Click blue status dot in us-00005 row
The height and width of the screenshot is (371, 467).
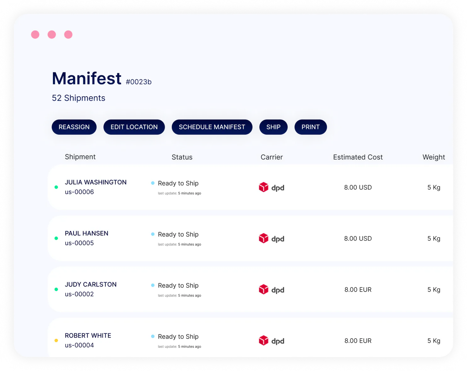pyautogui.click(x=153, y=234)
